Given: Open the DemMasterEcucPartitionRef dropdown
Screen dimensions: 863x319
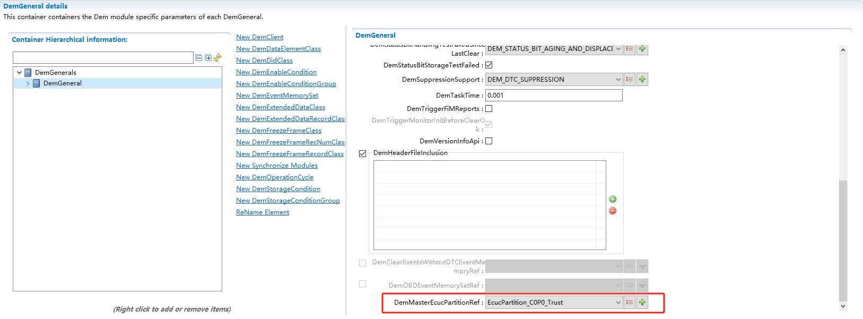Looking at the screenshot, I should click(x=618, y=303).
